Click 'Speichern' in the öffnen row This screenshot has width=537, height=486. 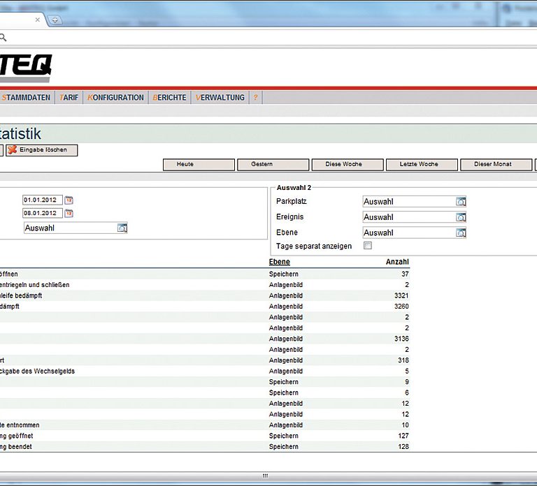284,274
